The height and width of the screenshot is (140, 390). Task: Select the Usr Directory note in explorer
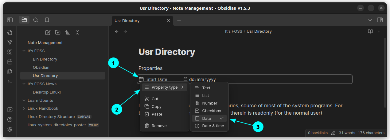(x=63, y=76)
